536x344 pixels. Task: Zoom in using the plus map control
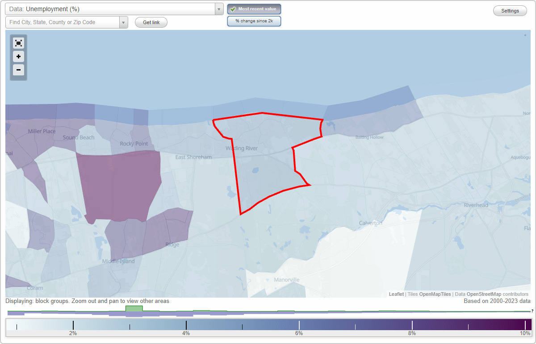coord(18,57)
